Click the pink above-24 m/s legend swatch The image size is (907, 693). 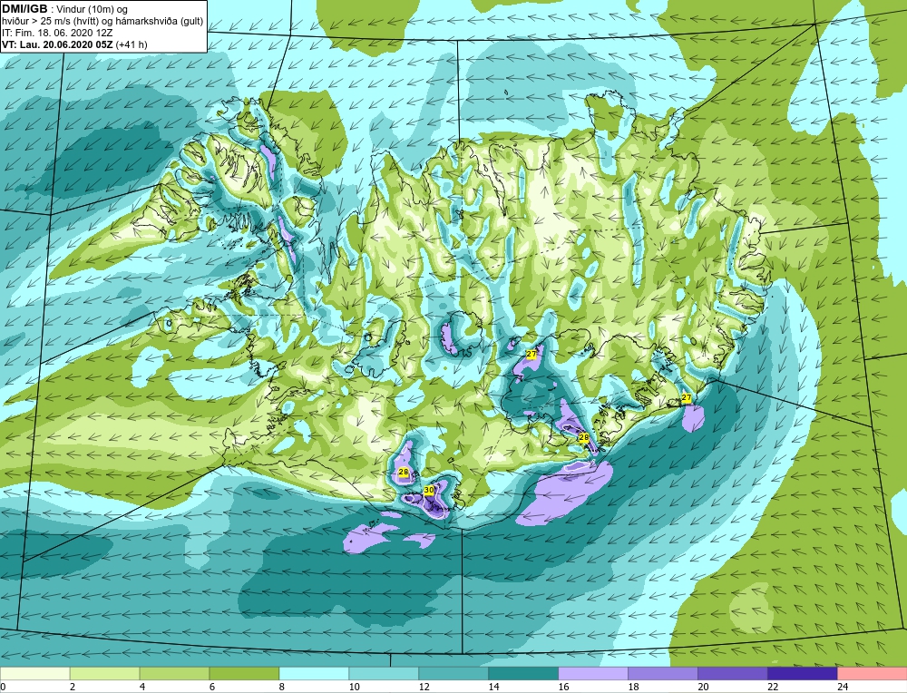coord(872,673)
